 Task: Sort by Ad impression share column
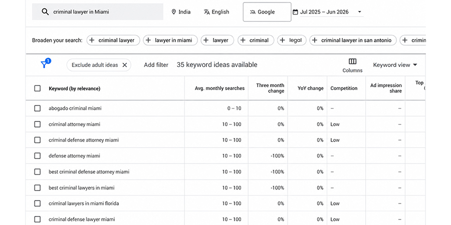coord(386,88)
